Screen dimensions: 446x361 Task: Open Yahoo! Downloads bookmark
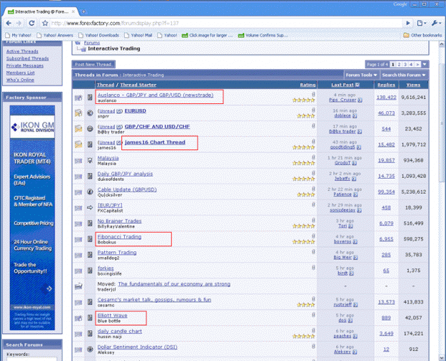[98, 35]
